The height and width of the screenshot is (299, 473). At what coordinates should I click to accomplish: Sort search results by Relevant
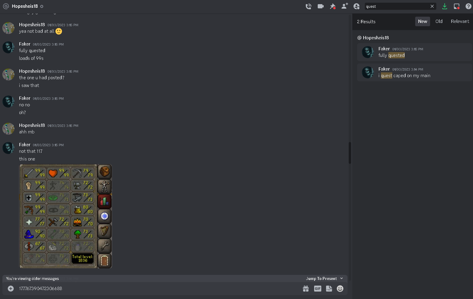click(x=460, y=21)
